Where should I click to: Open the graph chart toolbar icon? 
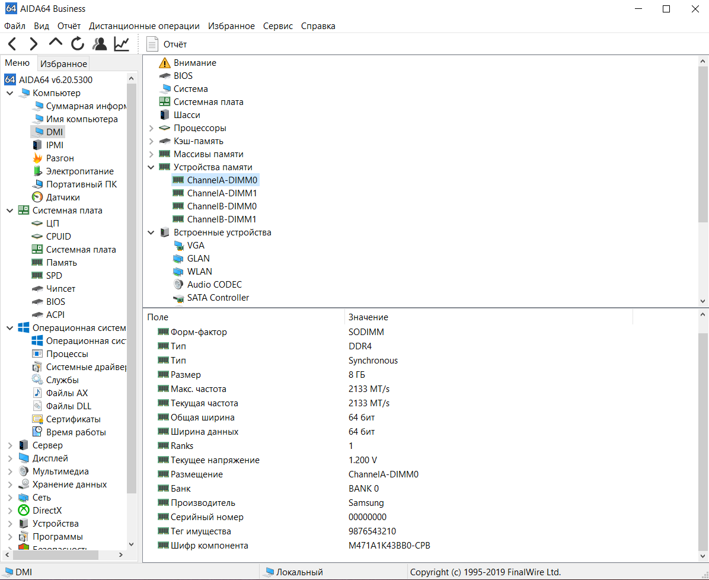coord(122,44)
